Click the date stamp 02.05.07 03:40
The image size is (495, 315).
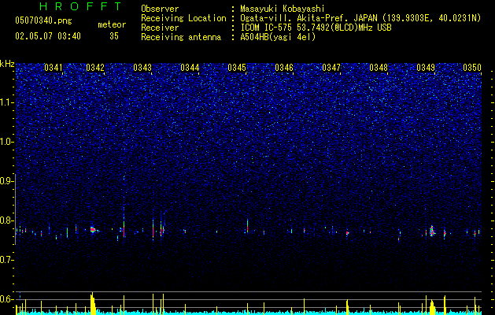pyautogui.click(x=48, y=36)
